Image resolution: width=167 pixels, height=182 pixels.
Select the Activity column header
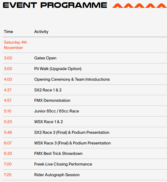coord(41,31)
